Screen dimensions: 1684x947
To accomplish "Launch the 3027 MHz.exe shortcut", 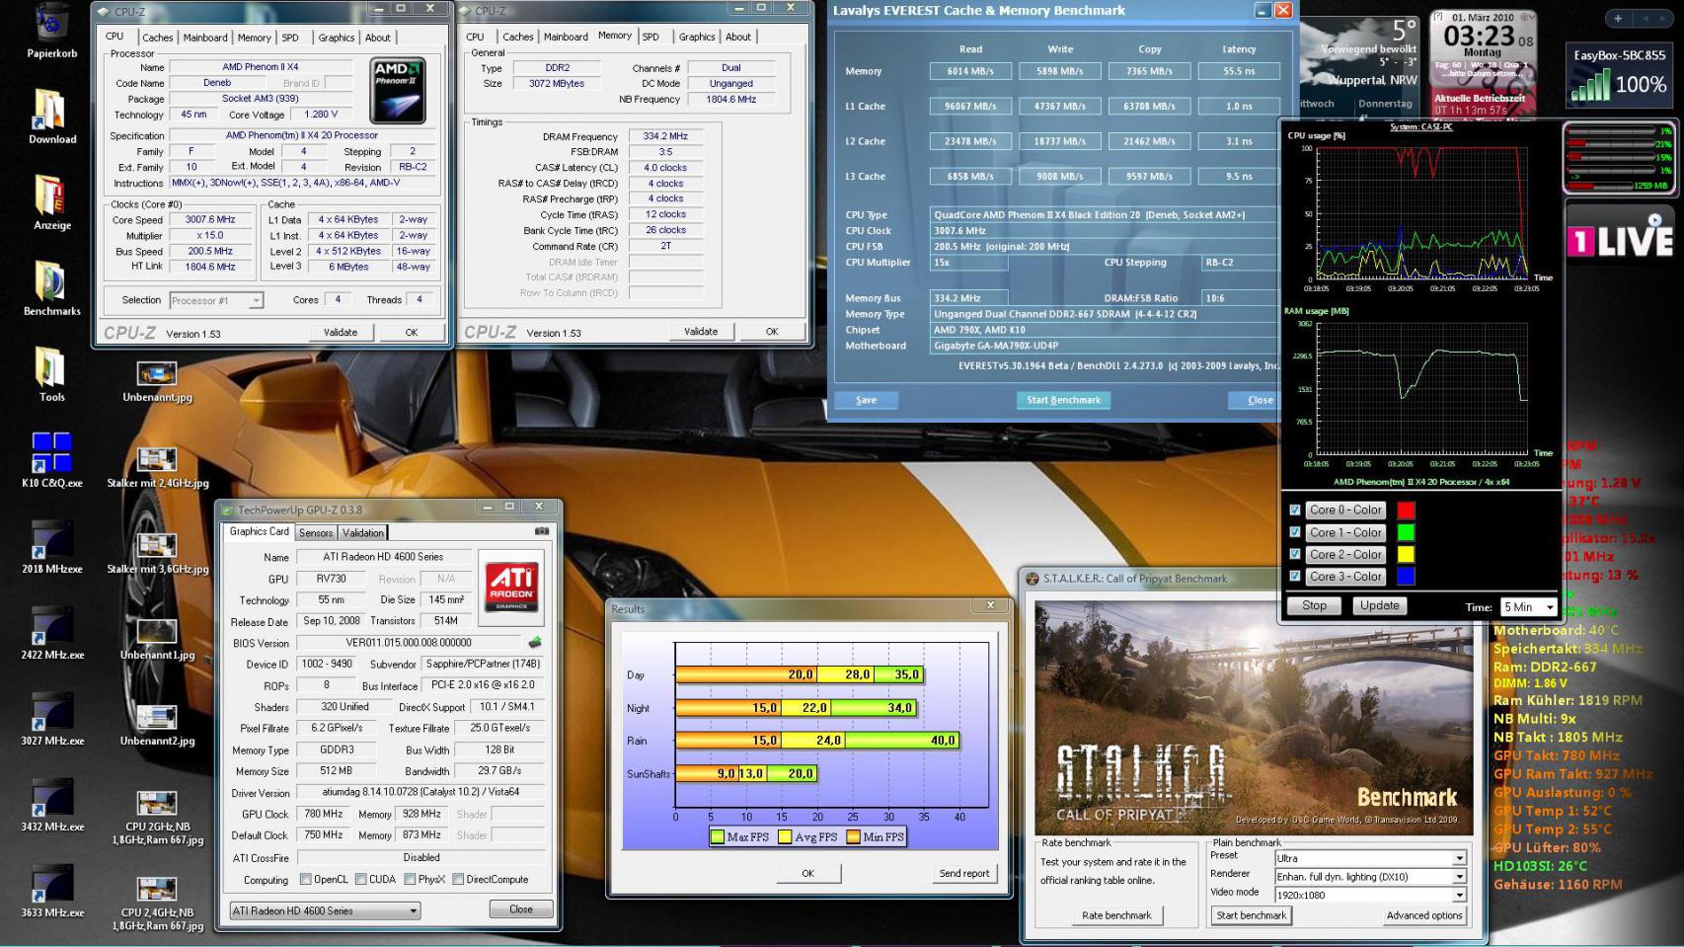I will coord(51,718).
